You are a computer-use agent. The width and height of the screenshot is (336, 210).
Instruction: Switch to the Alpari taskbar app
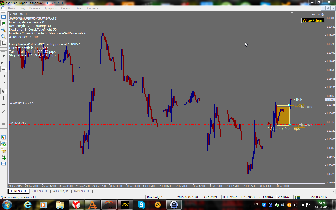(109, 204)
